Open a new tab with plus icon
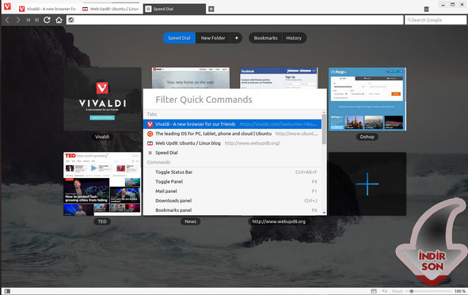The image size is (468, 295). point(211,9)
